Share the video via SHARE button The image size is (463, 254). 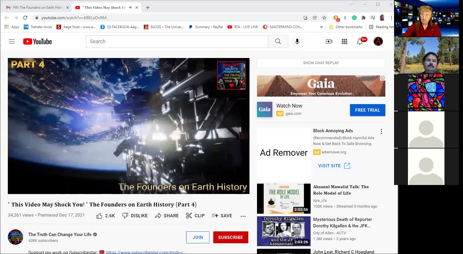pyautogui.click(x=167, y=215)
